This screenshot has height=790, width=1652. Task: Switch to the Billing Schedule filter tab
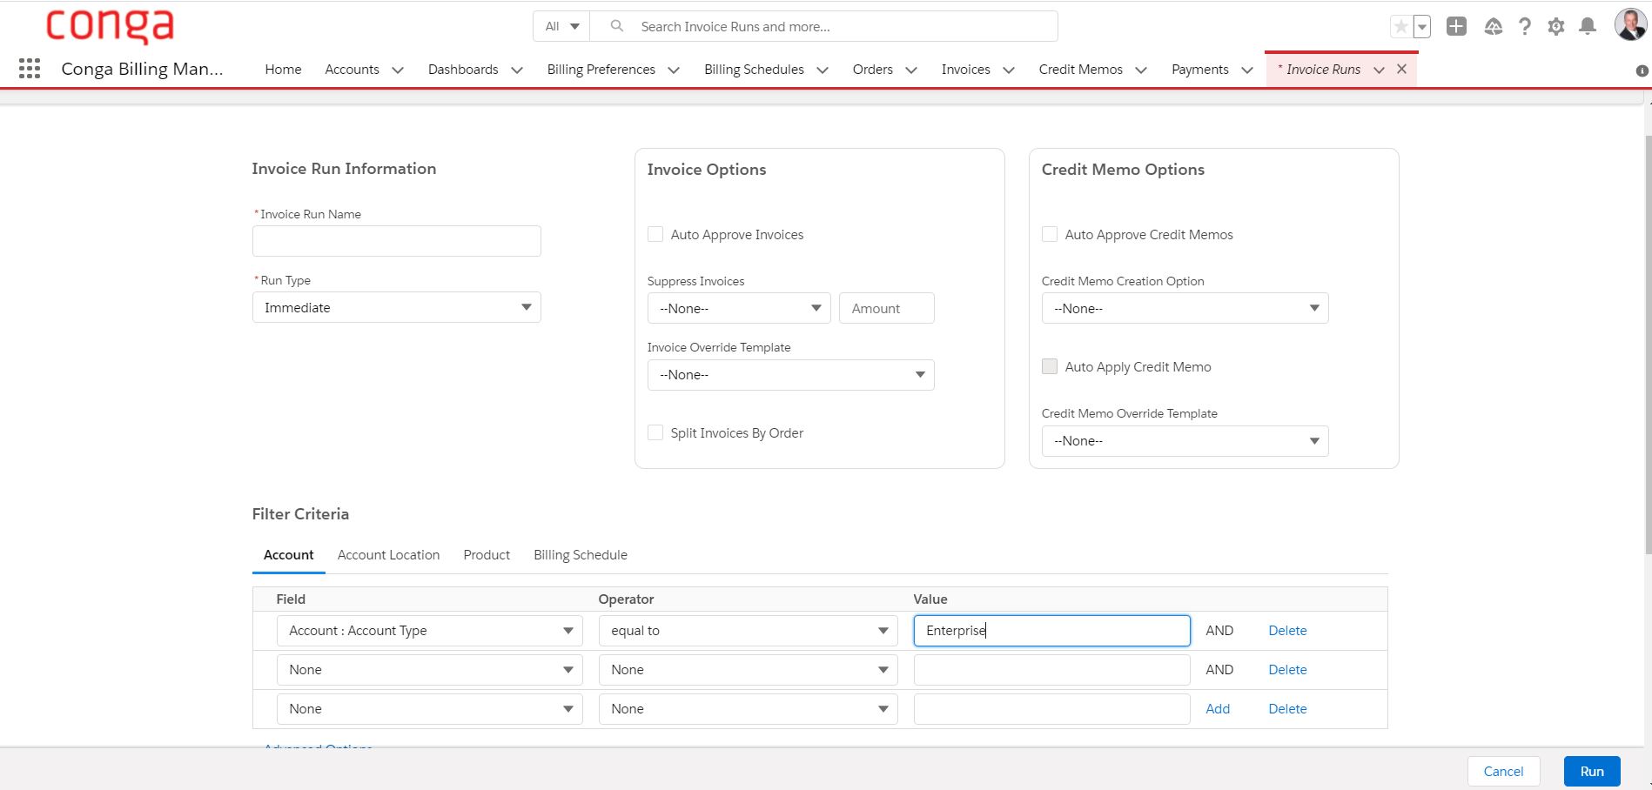point(580,555)
